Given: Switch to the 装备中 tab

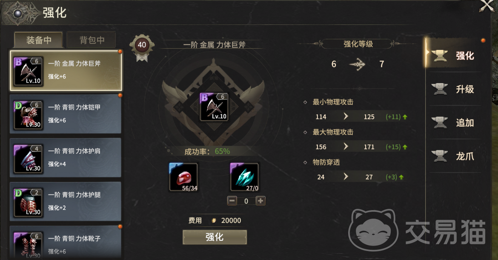Looking at the screenshot, I should [x=38, y=40].
